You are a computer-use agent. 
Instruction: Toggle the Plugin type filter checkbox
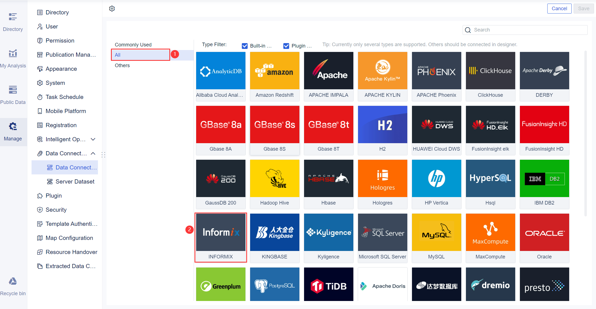(286, 46)
